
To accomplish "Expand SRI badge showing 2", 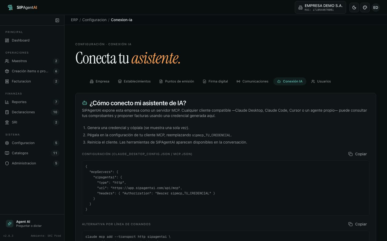I will pos(56,122).
